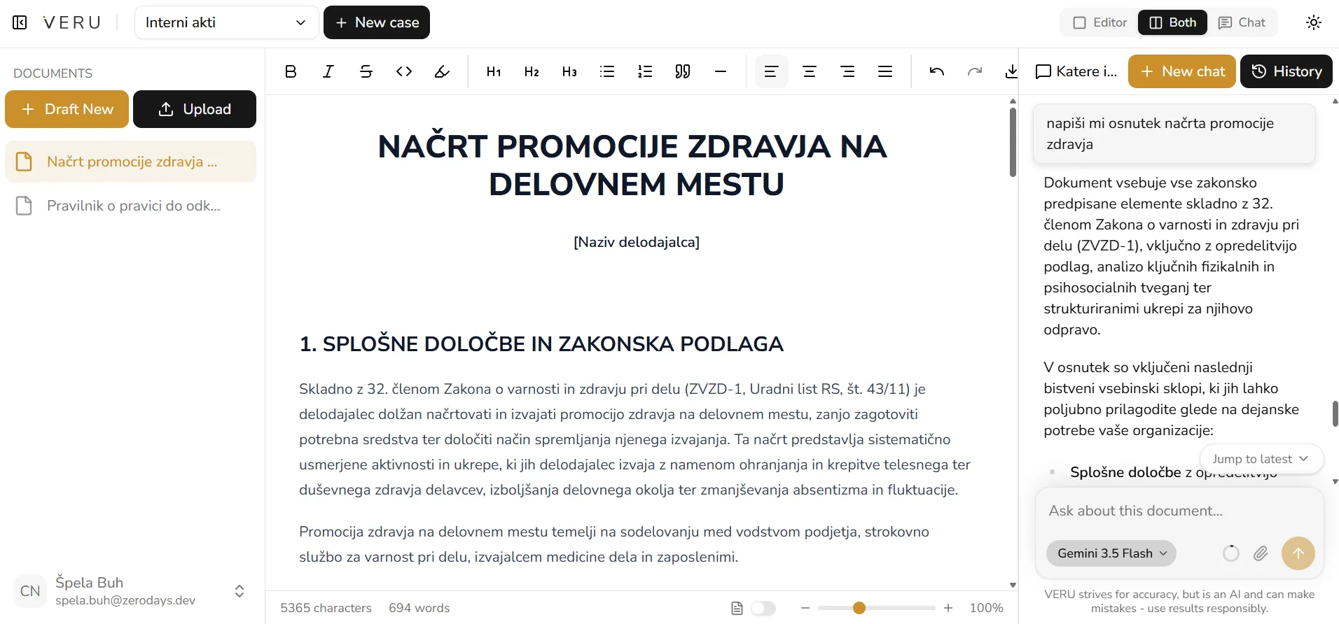Redo the last edit
This screenshot has height=624, width=1339.
[975, 71]
